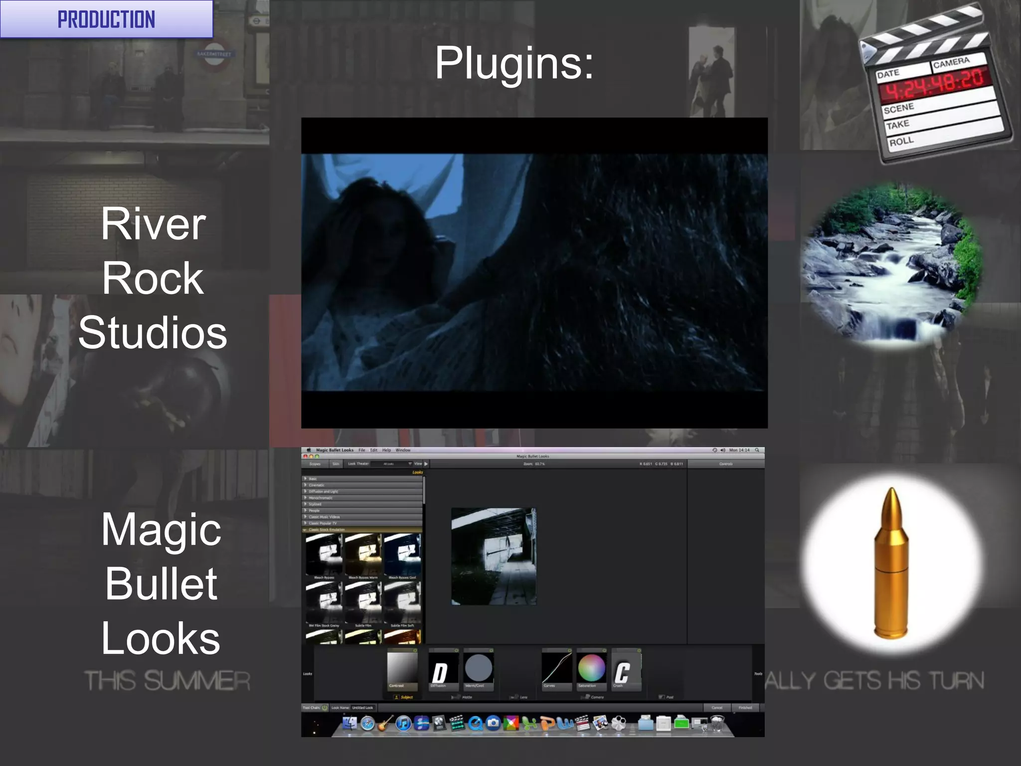Switch to the Subject tool section
The image size is (1021, 766).
(404, 697)
